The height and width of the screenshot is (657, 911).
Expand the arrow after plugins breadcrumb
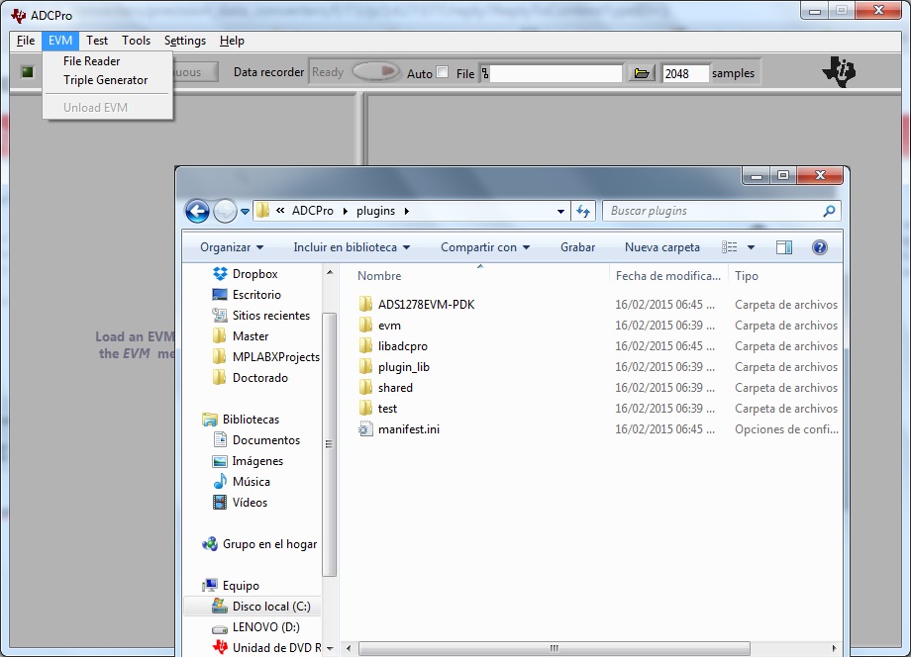point(407,211)
